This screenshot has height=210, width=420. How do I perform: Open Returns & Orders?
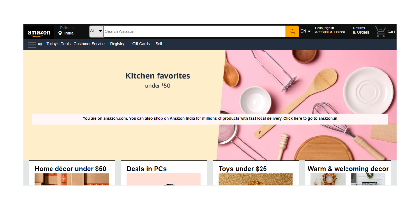tap(361, 30)
